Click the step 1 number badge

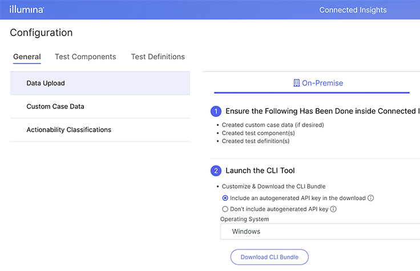(x=216, y=111)
